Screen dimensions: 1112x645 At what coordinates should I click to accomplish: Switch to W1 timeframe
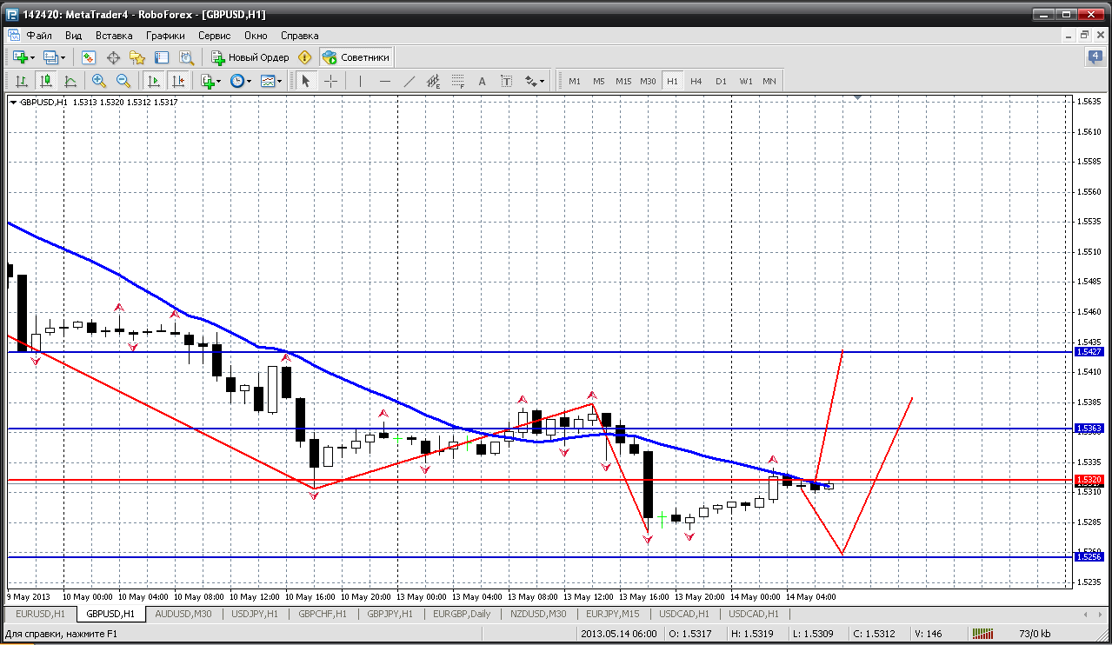[x=746, y=81]
